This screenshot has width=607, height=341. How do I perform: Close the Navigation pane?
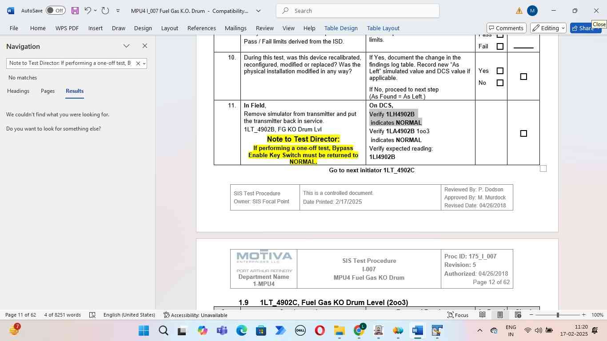[x=145, y=46]
